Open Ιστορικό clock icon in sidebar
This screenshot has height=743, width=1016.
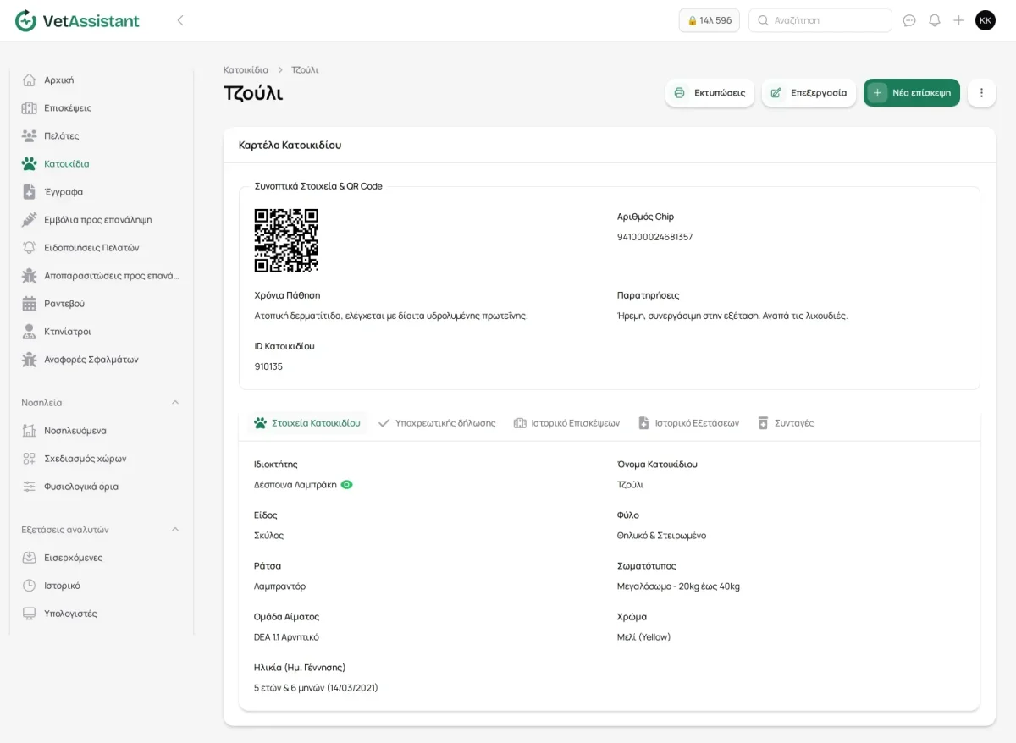pyautogui.click(x=30, y=585)
